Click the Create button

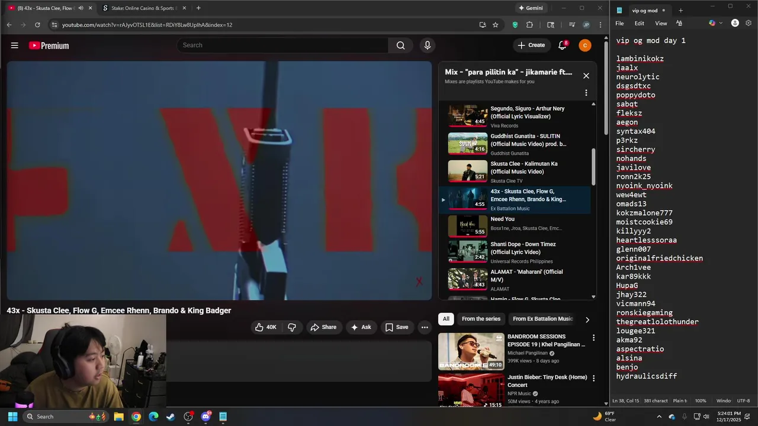coord(531,46)
